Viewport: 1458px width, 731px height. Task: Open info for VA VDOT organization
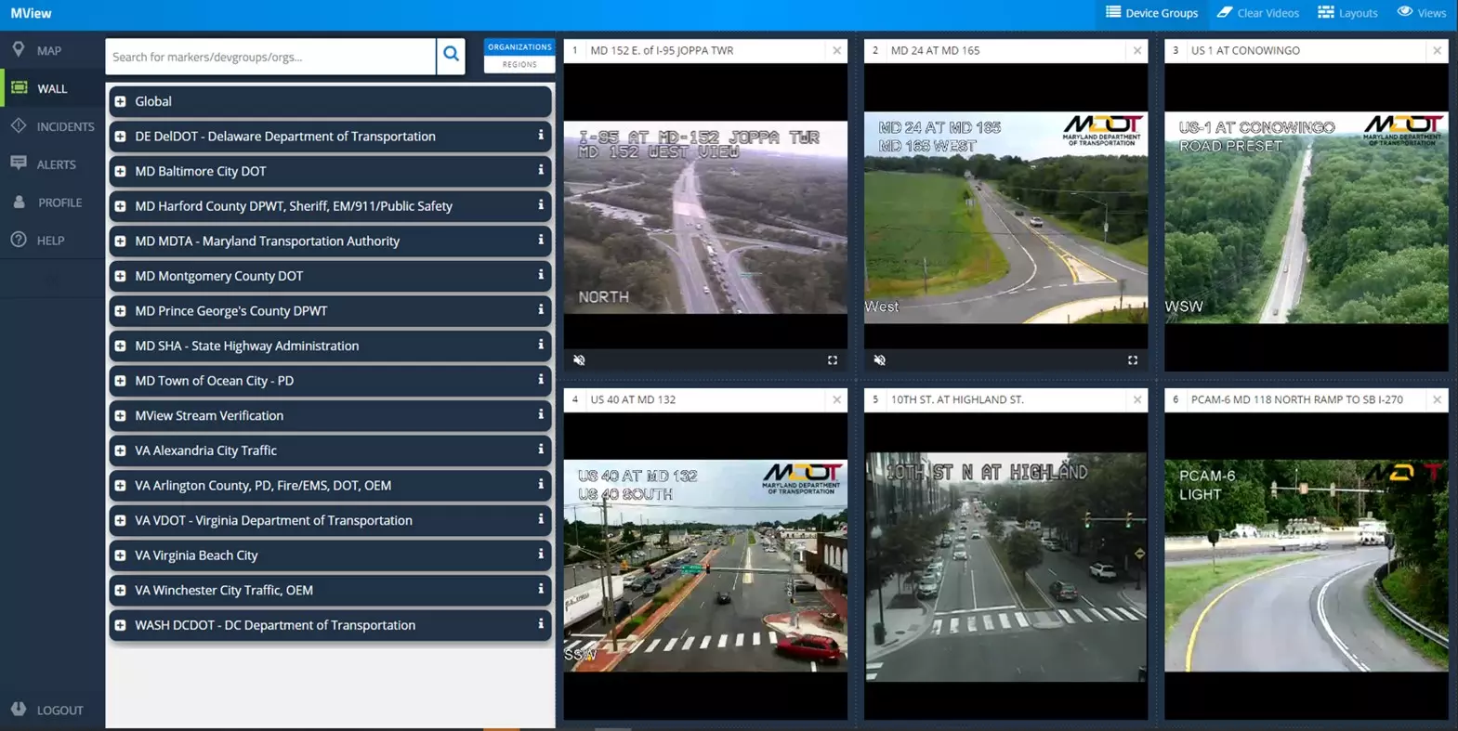pos(541,520)
